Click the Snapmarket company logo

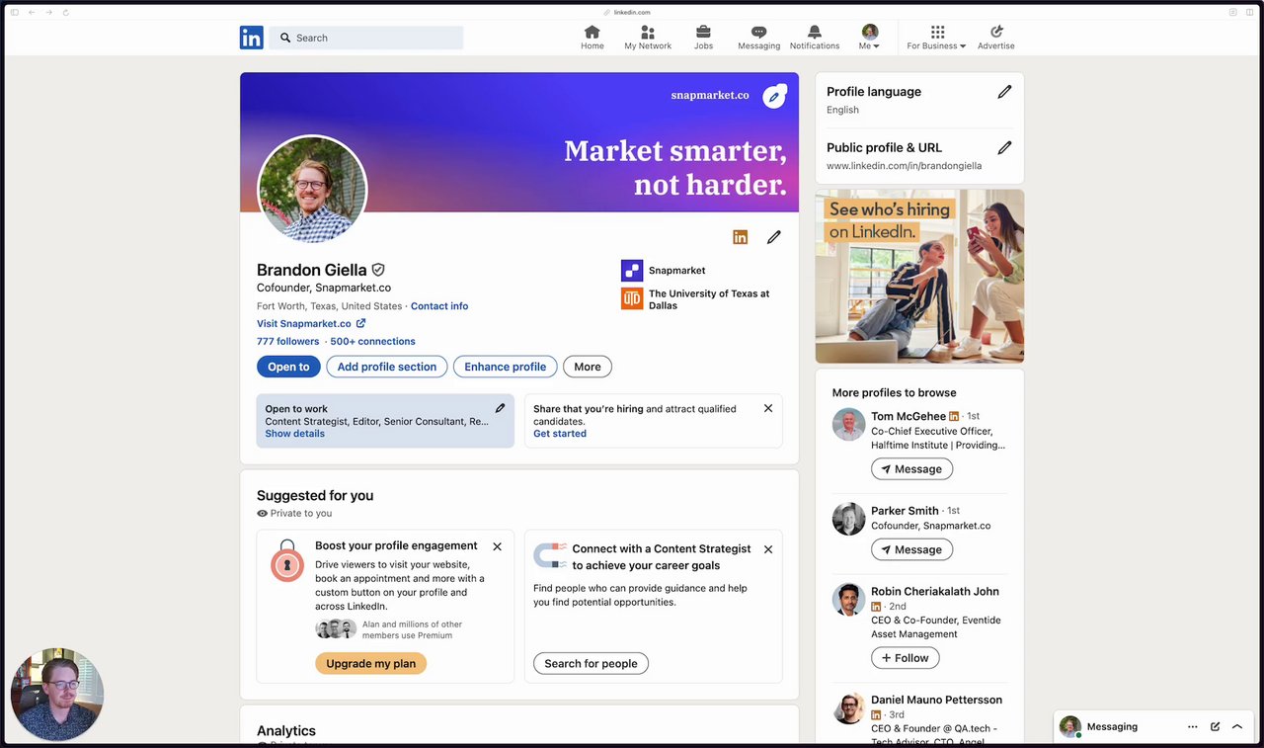(x=632, y=270)
